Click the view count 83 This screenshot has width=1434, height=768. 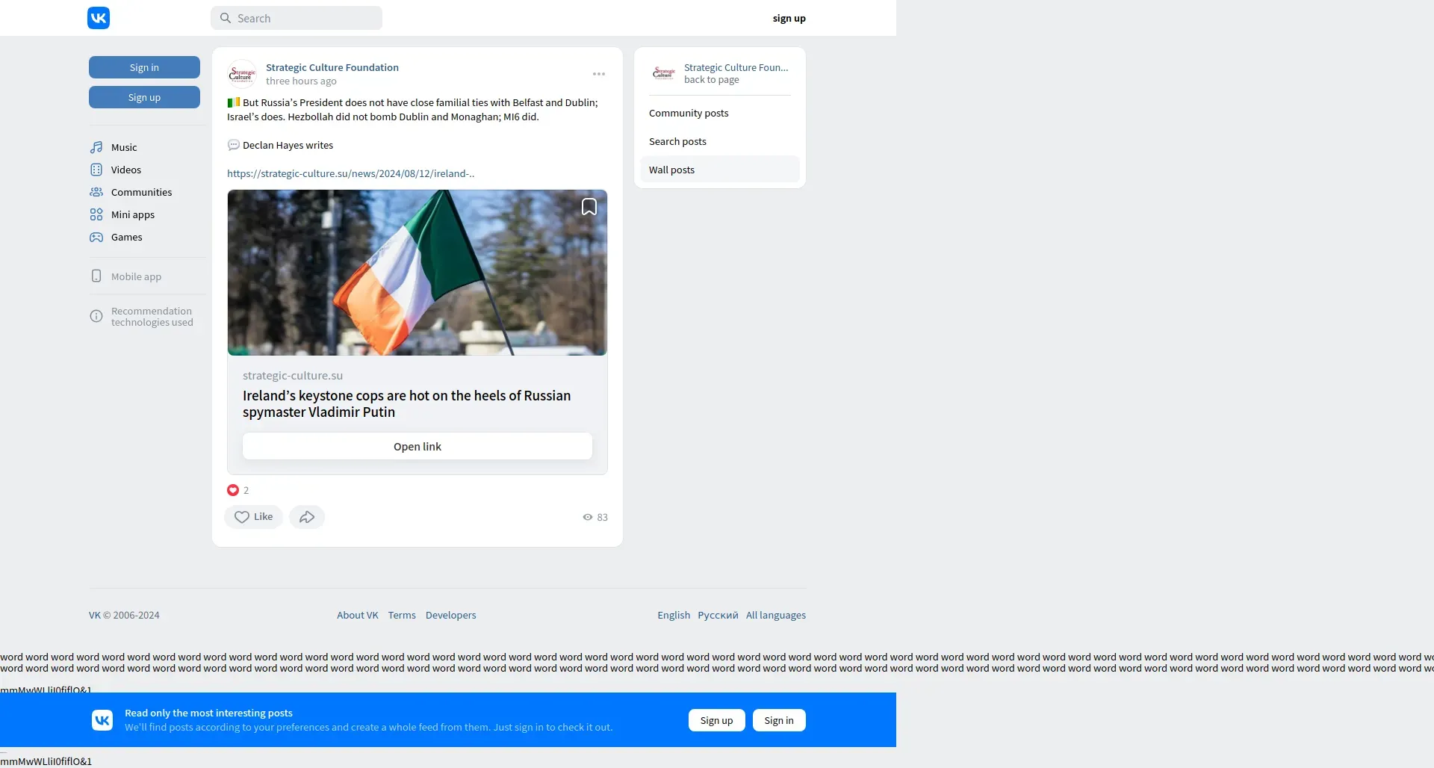click(x=603, y=517)
